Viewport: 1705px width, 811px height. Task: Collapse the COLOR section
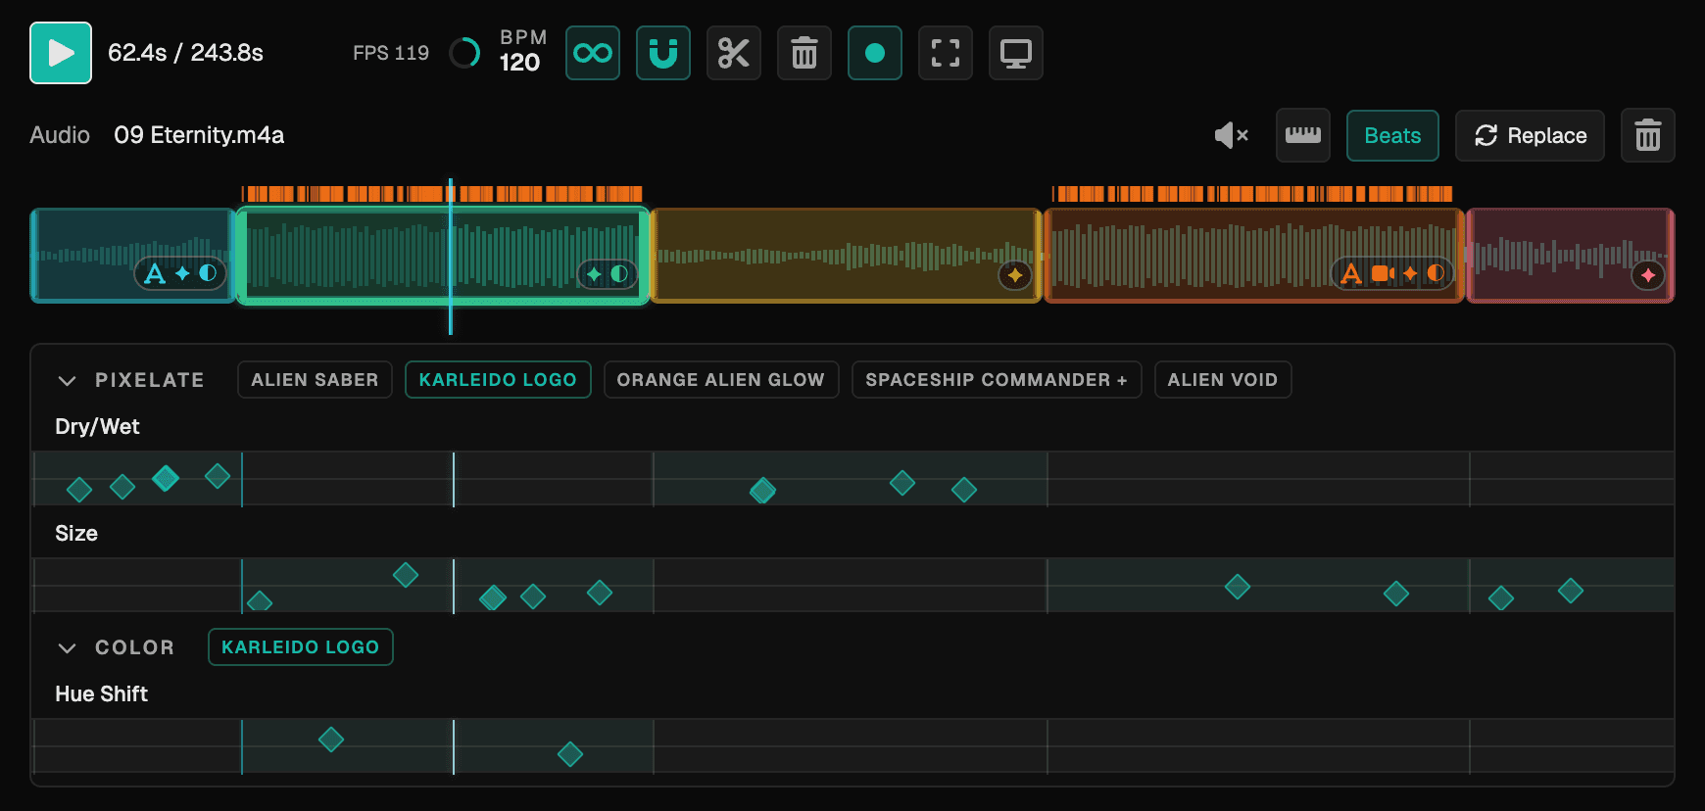click(68, 647)
